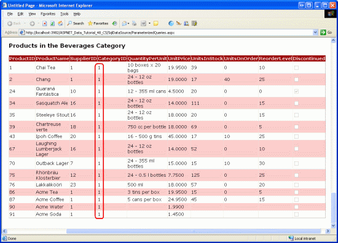Click the Stop loading icon
The image size is (338, 243).
click(45, 24)
